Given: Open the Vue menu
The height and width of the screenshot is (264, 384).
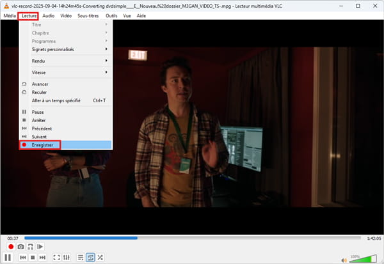Looking at the screenshot, I should pyautogui.click(x=127, y=16).
